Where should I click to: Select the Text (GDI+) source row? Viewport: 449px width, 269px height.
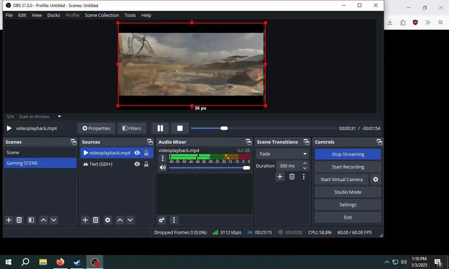(x=116, y=164)
